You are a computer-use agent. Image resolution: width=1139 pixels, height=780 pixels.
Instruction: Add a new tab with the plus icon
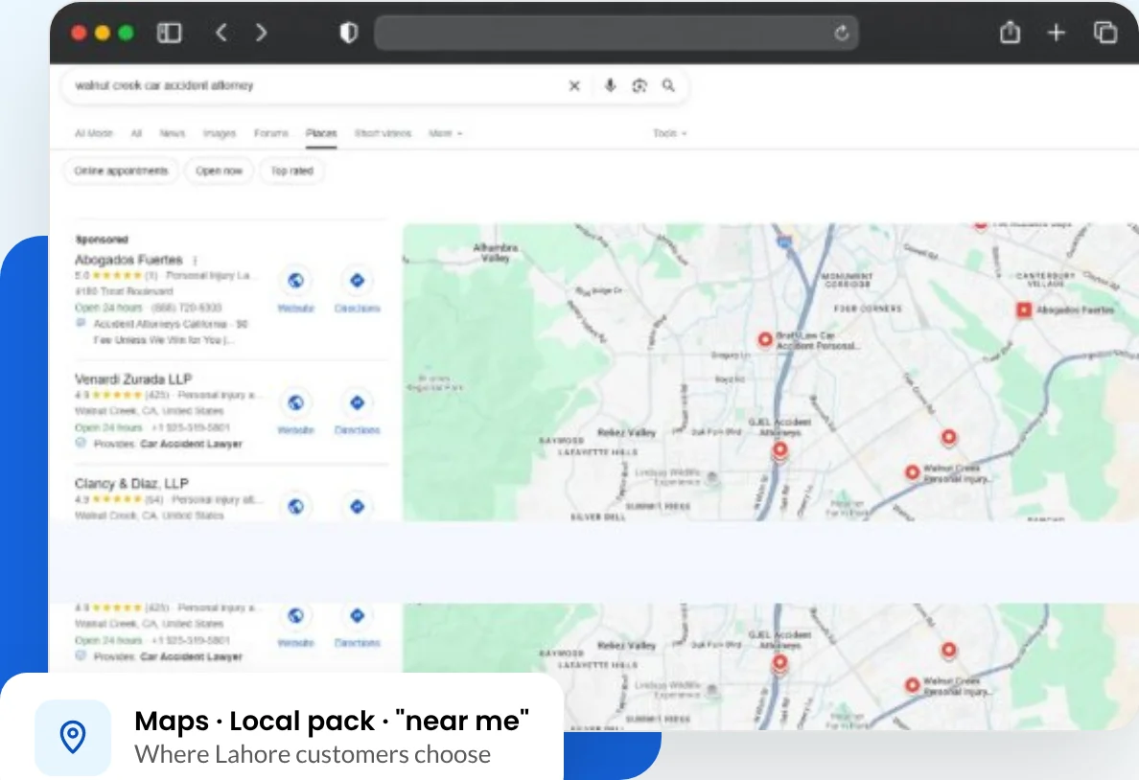pyautogui.click(x=1057, y=33)
